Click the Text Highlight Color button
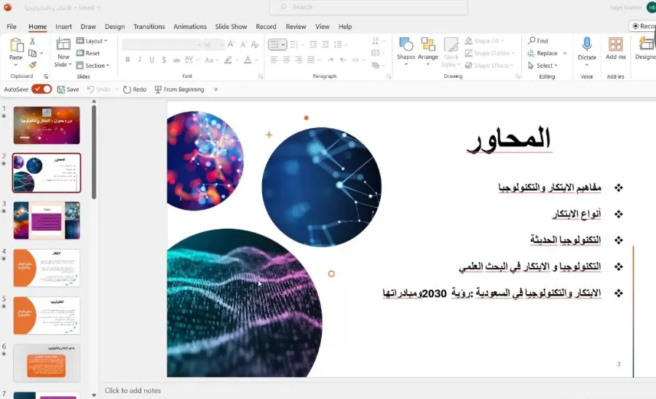Image resolution: width=656 pixels, height=399 pixels. click(x=228, y=60)
